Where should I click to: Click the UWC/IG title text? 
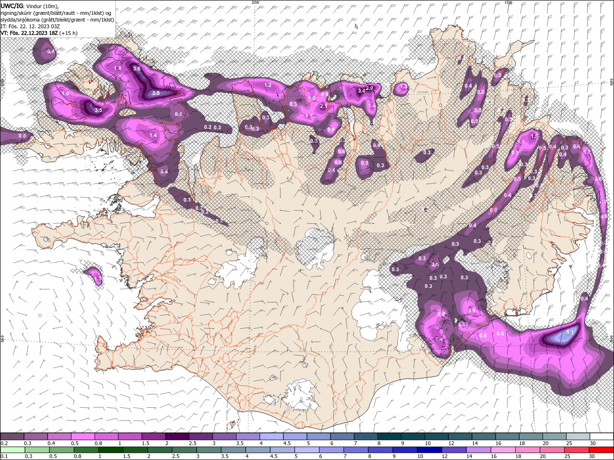pos(12,5)
